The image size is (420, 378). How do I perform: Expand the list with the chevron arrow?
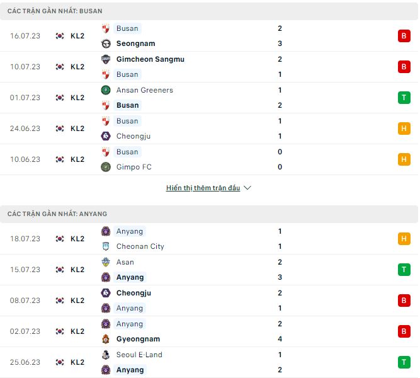click(x=247, y=188)
